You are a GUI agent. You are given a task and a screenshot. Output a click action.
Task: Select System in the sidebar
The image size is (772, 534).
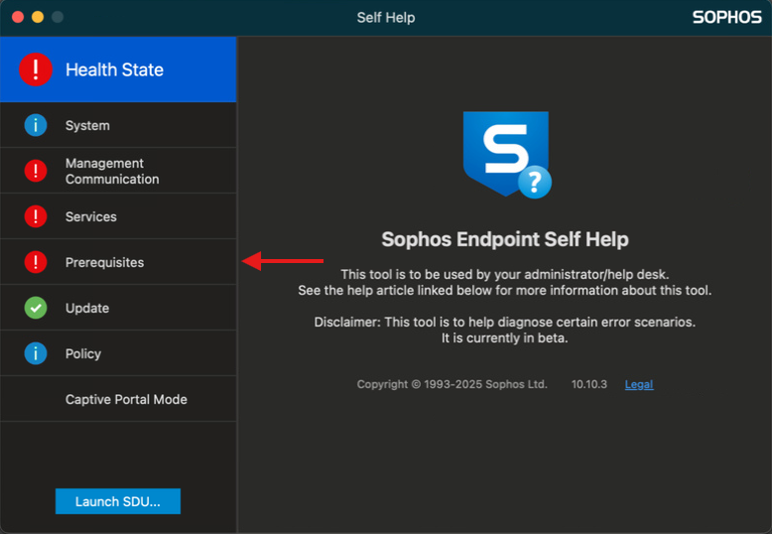pos(87,126)
